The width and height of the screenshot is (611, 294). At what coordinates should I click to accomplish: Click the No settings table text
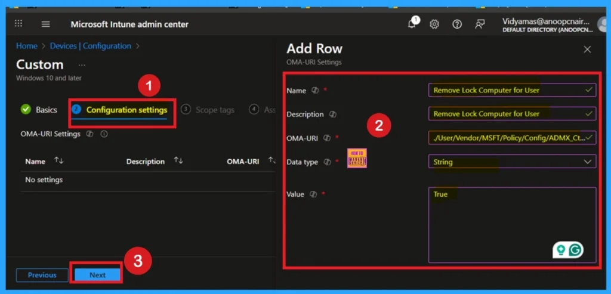(x=44, y=180)
